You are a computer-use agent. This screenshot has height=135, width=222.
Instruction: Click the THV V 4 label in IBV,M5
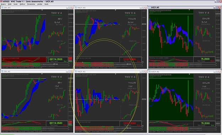click(x=56, y=13)
